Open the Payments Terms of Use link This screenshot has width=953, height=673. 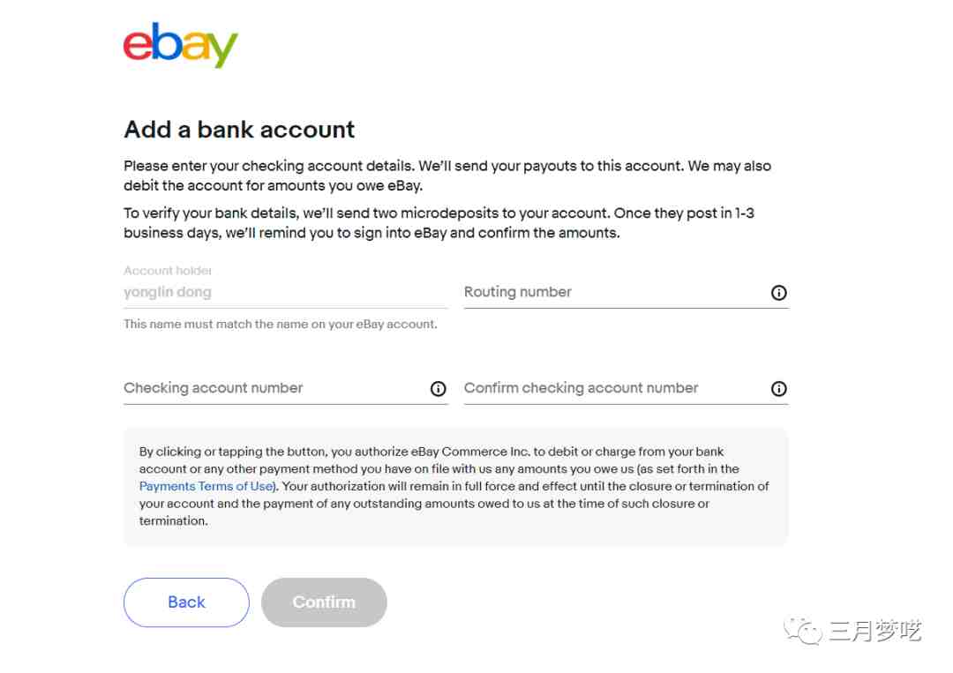(x=206, y=487)
